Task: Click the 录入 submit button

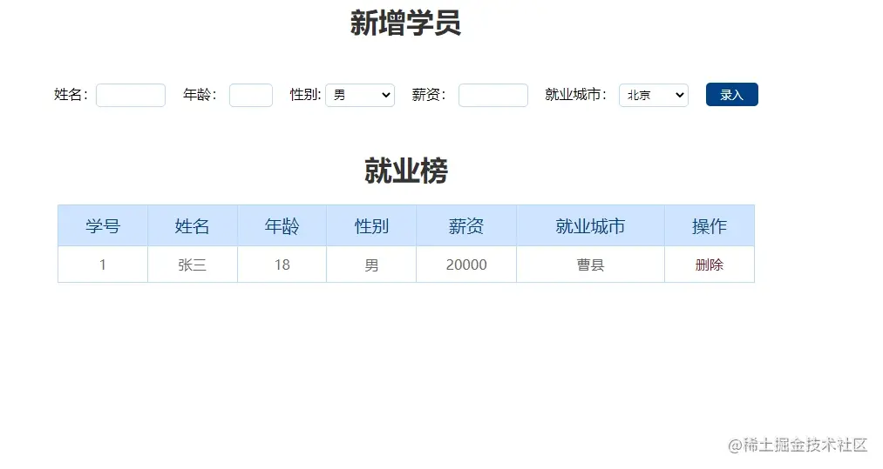Action: (x=732, y=95)
